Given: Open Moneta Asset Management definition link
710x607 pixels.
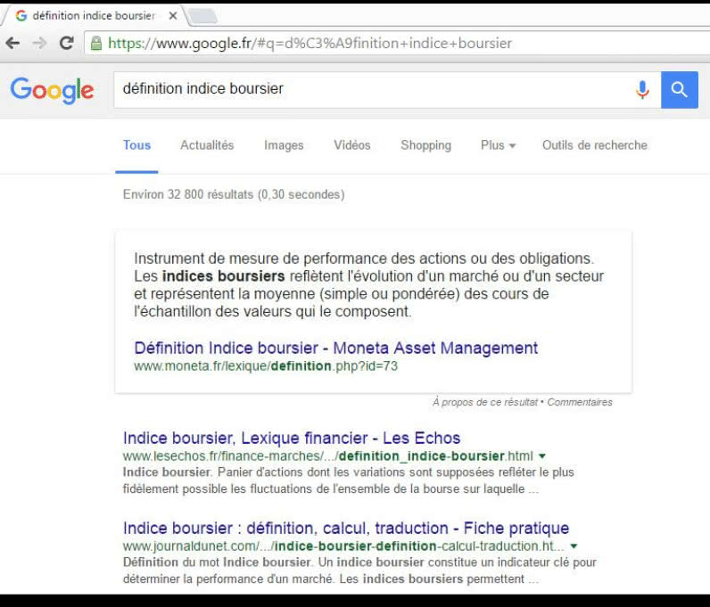Looking at the screenshot, I should (x=336, y=349).
